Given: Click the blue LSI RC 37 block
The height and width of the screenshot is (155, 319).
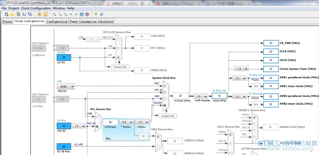Looking at the screenshot, I should tap(64, 57).
